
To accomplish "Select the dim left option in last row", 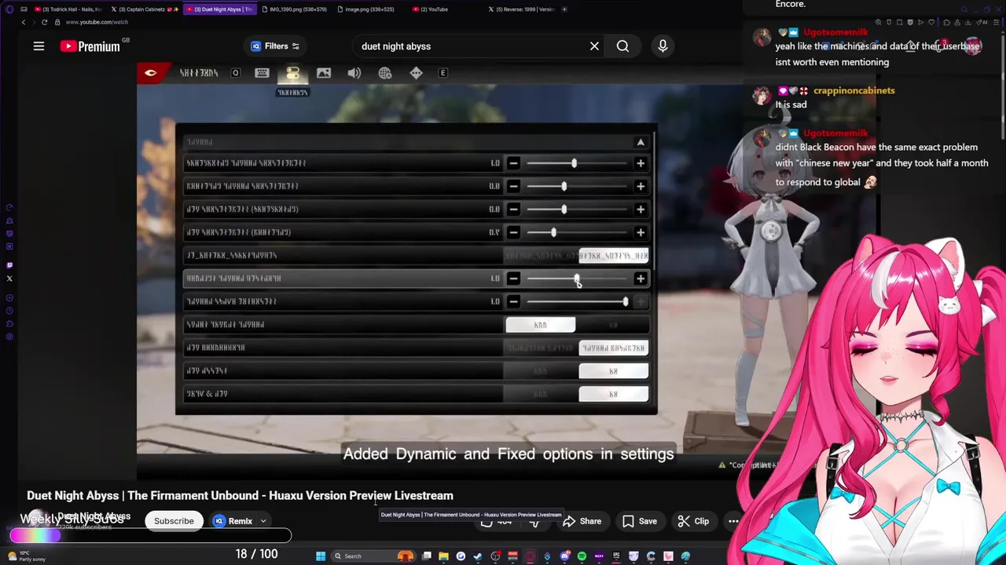I will coord(541,394).
